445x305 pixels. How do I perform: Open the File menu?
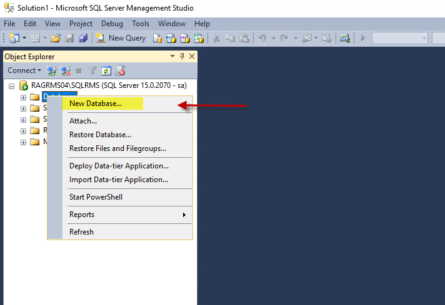[9, 24]
